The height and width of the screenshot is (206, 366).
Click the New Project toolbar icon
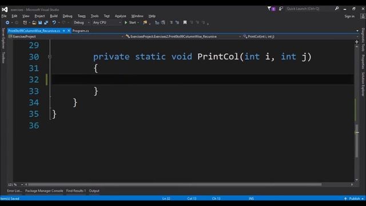(25, 22)
